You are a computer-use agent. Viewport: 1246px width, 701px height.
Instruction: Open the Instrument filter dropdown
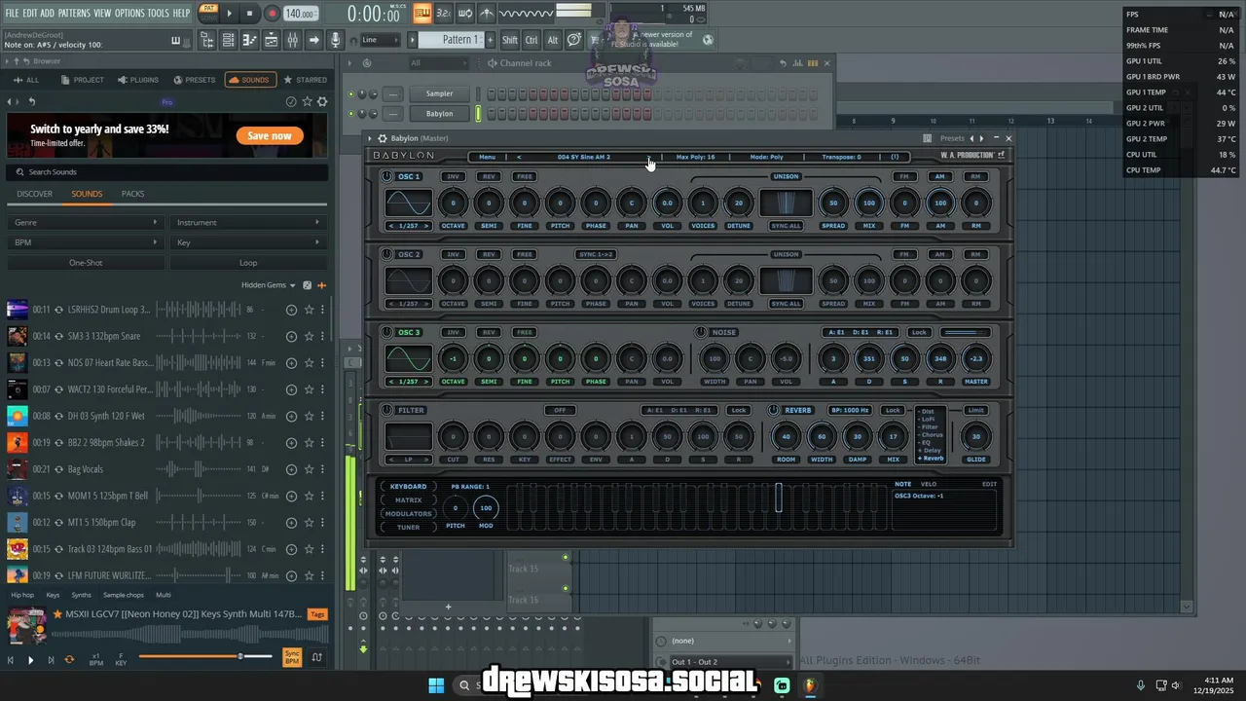pyautogui.click(x=247, y=222)
